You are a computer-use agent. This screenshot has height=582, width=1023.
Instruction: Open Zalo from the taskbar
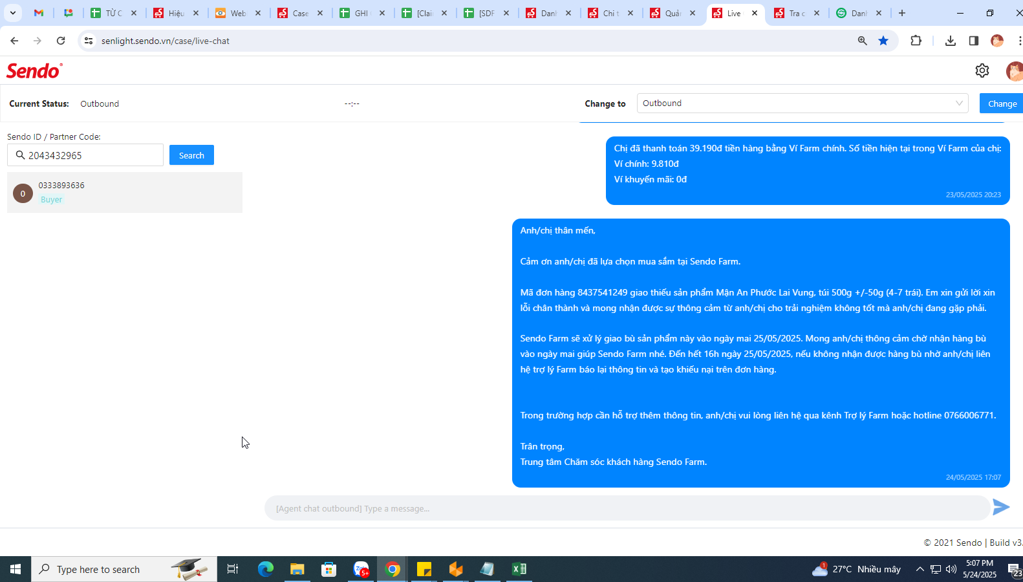361,569
